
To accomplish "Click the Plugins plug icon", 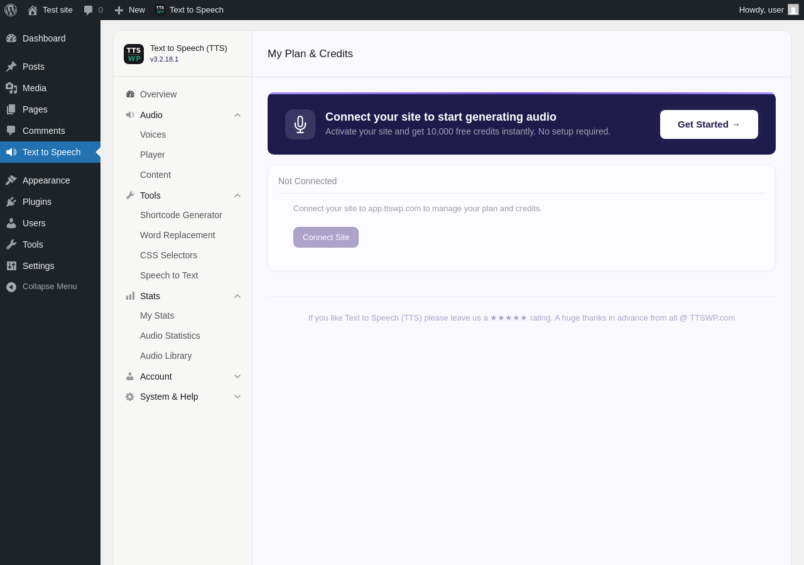I will pos(11,202).
